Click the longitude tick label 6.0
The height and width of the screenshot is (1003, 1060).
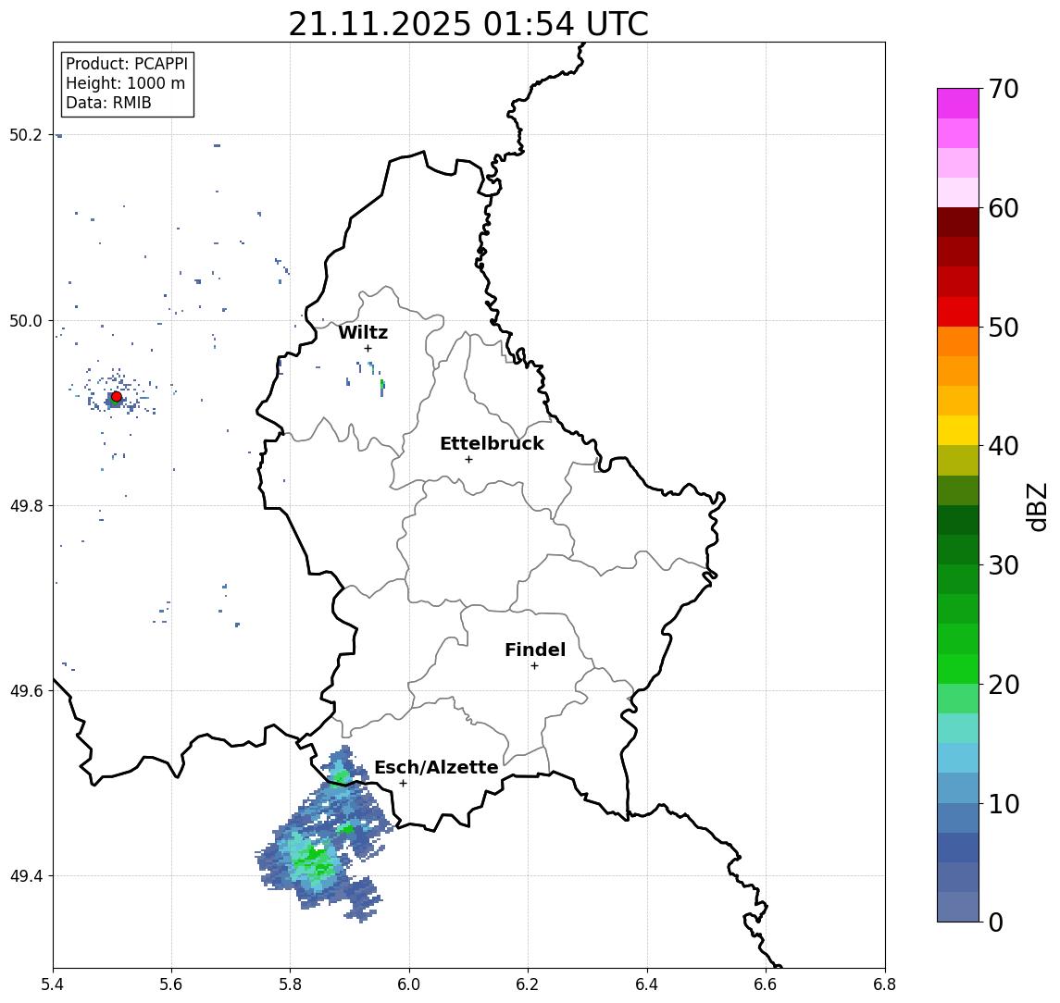pos(409,984)
